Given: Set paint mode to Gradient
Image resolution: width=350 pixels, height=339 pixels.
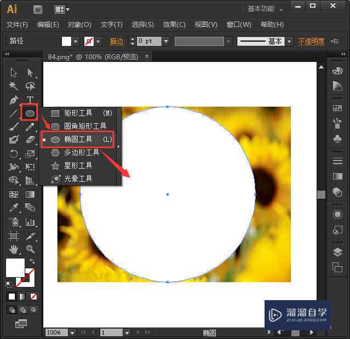Looking at the screenshot, I should click(22, 296).
